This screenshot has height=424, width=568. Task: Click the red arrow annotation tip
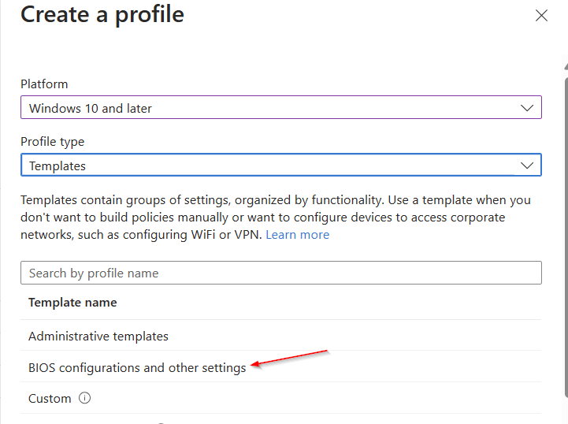coord(253,365)
